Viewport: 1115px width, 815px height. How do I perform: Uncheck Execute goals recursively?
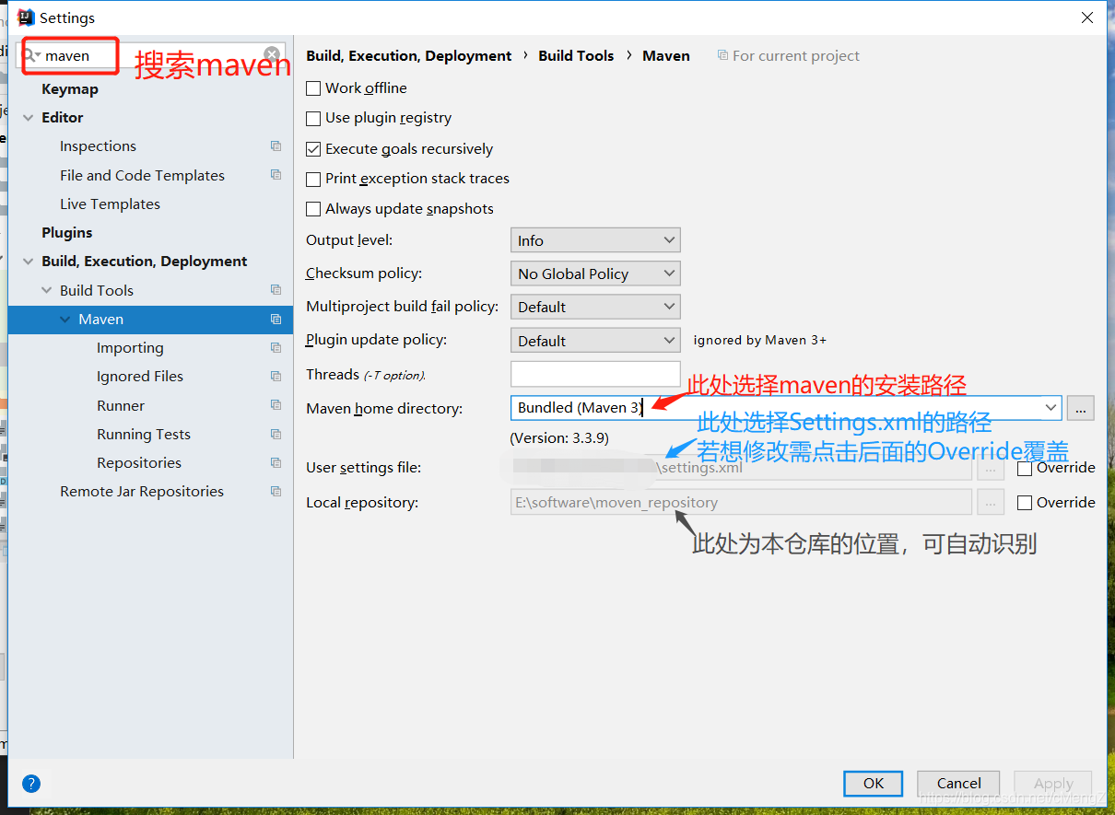(313, 148)
